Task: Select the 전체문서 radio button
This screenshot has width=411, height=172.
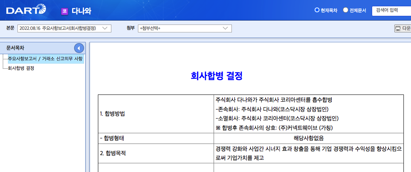Action: click(346, 10)
